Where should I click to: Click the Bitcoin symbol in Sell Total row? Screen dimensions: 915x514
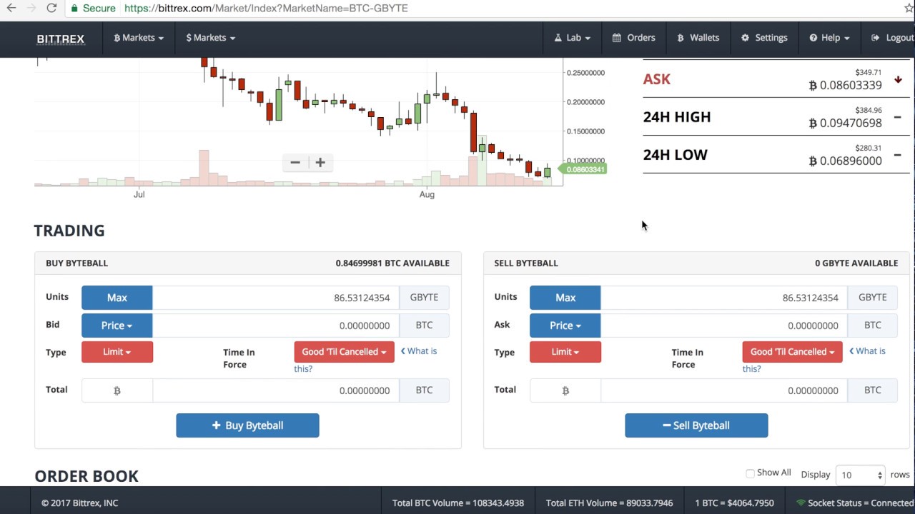tap(565, 390)
